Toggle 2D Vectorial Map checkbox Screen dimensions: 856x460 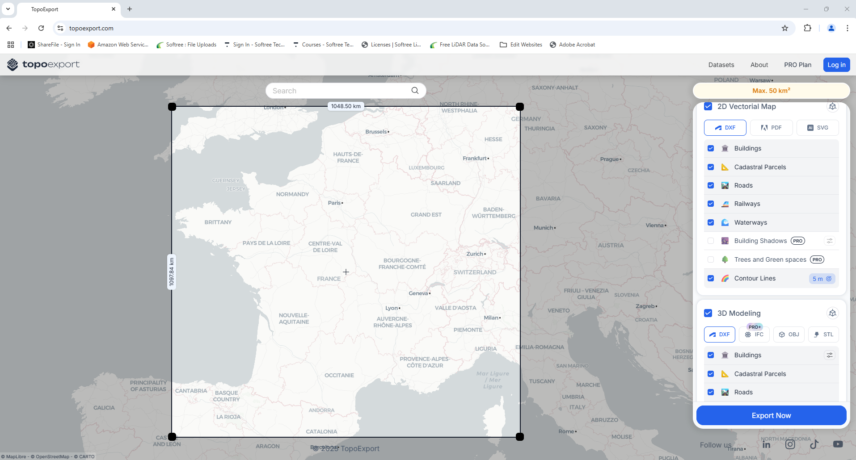click(708, 106)
